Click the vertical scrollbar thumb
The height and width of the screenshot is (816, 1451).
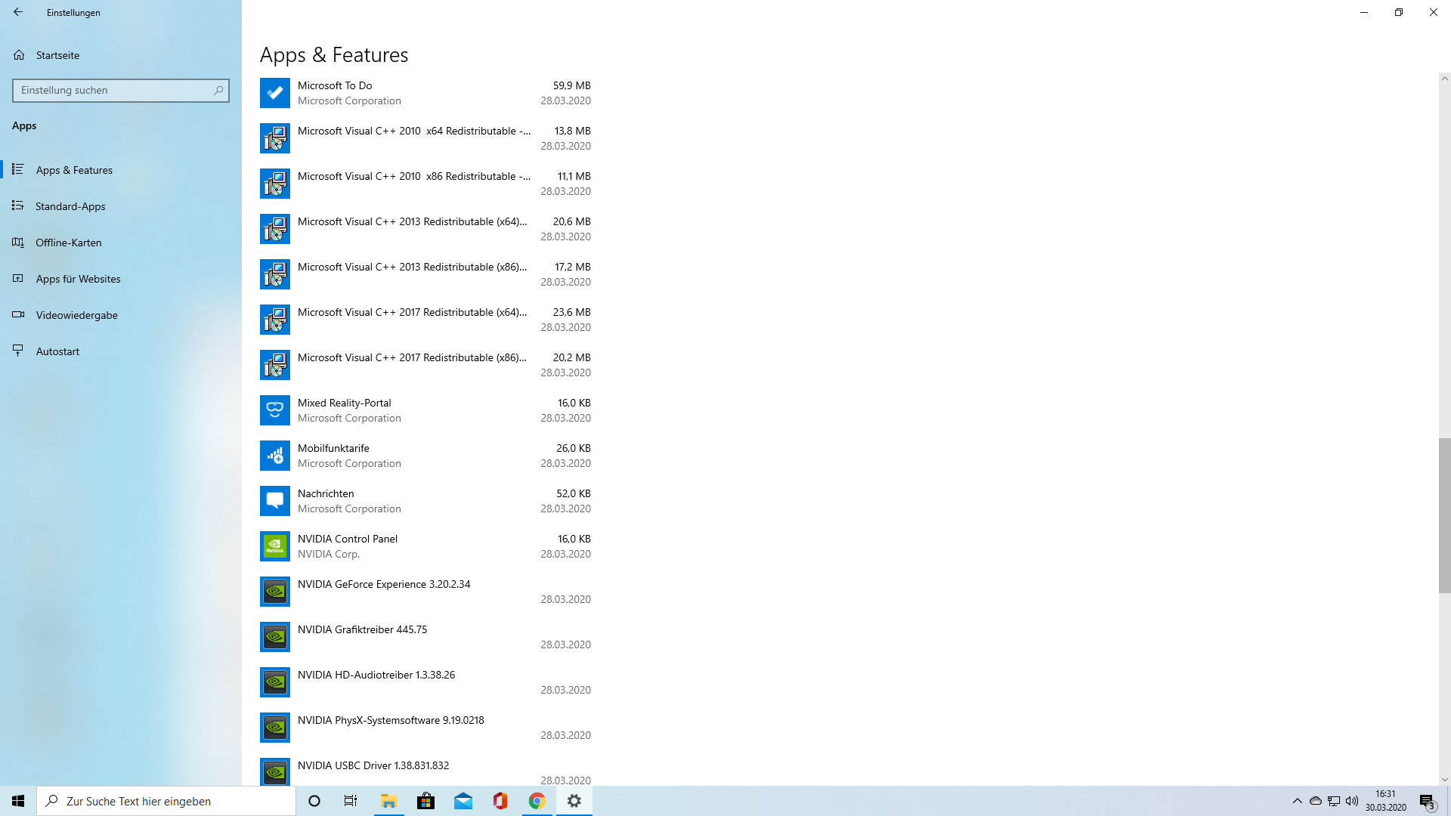click(1444, 515)
